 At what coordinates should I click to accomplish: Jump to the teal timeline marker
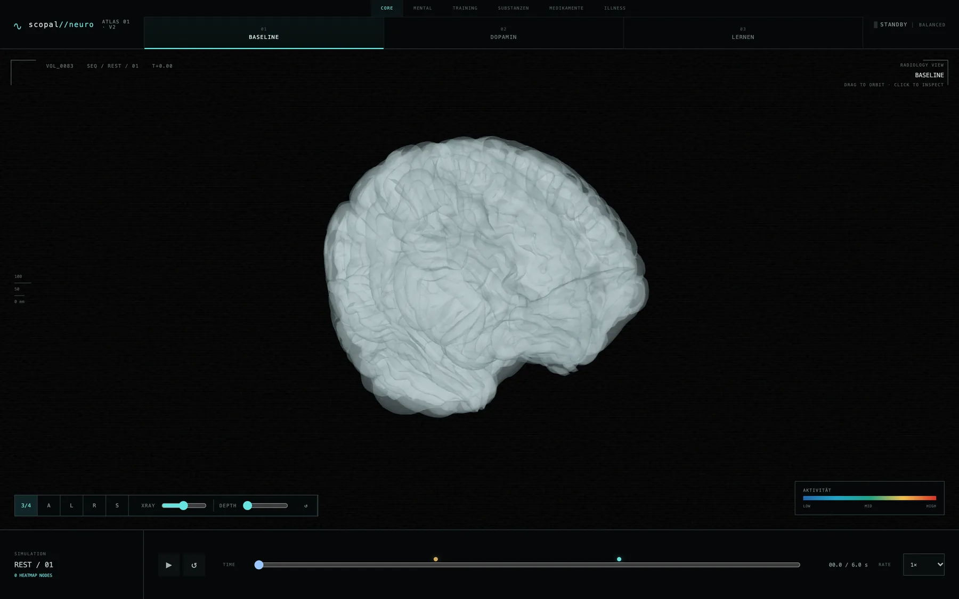[619, 559]
